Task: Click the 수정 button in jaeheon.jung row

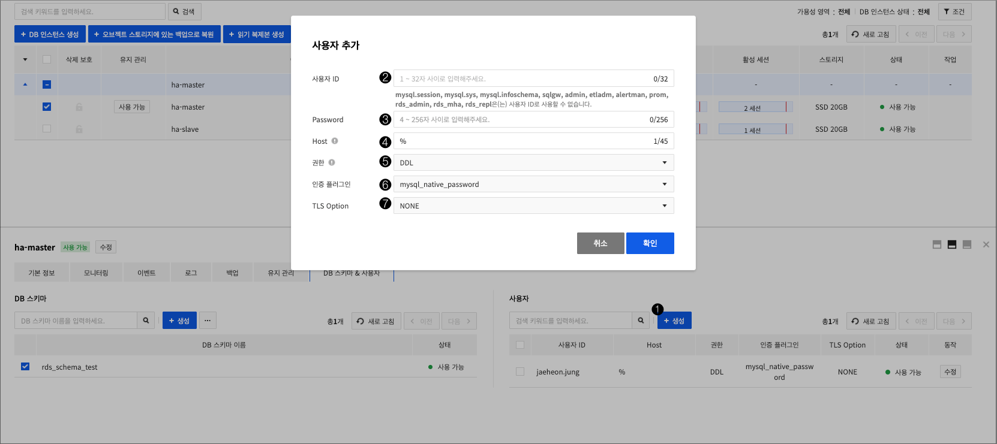Action: pos(950,371)
